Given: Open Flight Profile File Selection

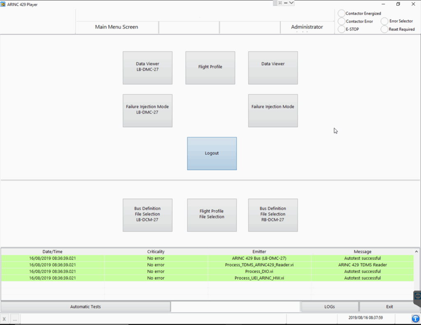Looking at the screenshot, I should (212, 215).
